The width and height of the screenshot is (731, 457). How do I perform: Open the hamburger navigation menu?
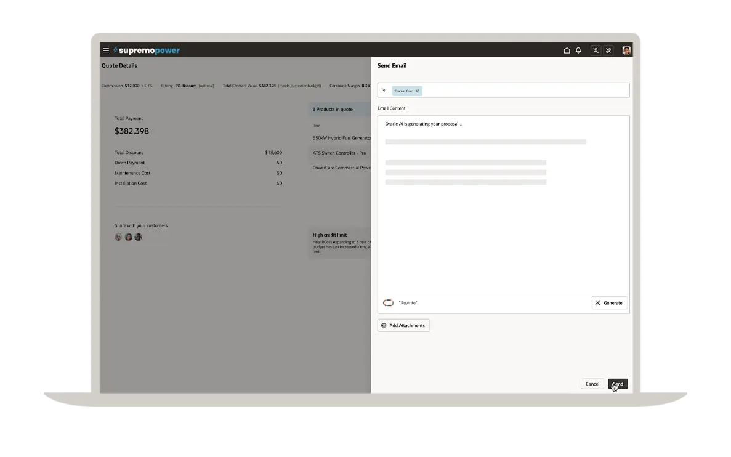pos(106,51)
